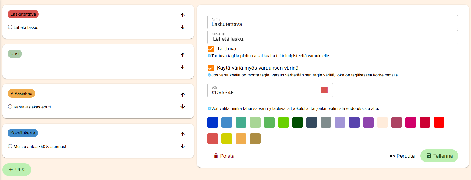Pick the bright red color swatch

point(439,123)
